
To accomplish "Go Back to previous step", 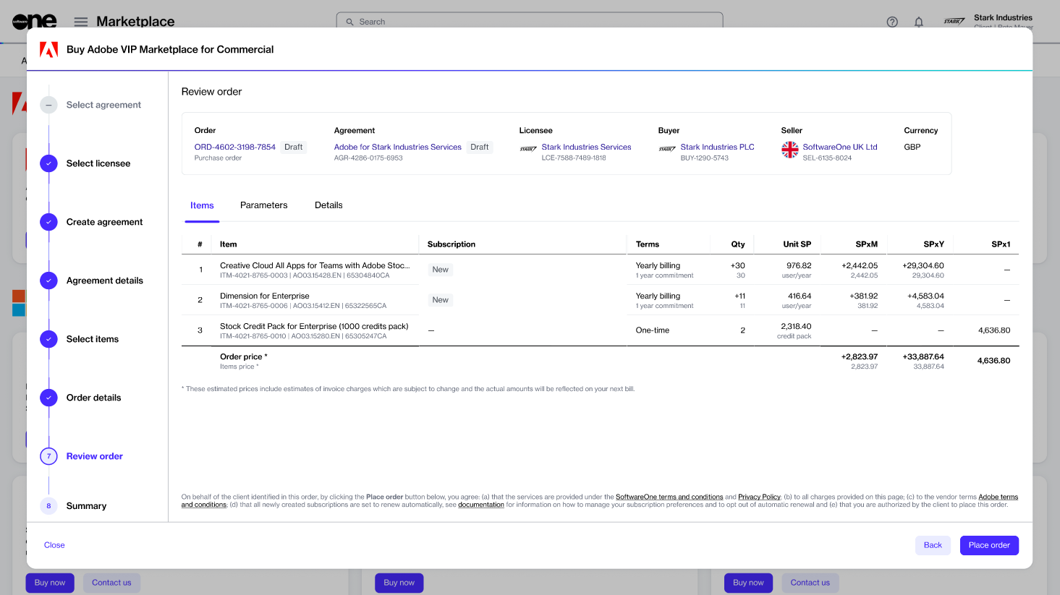I will (x=933, y=545).
